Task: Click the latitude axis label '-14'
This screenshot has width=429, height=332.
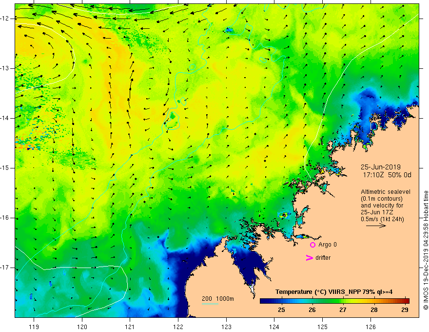Action: tap(5, 118)
